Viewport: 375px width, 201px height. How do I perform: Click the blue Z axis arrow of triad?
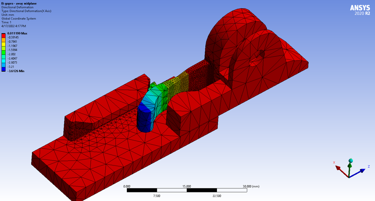[358, 173]
